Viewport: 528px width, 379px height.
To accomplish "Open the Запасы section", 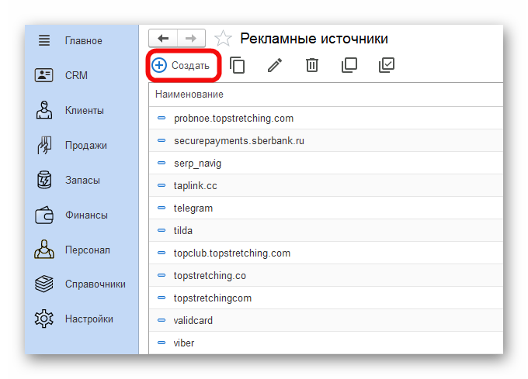I will tap(82, 180).
